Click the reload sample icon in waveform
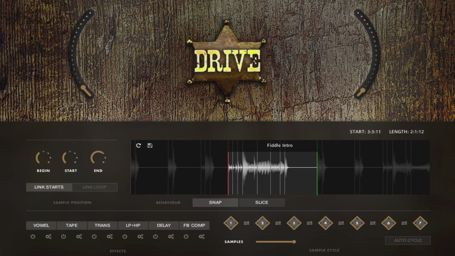 pos(138,146)
